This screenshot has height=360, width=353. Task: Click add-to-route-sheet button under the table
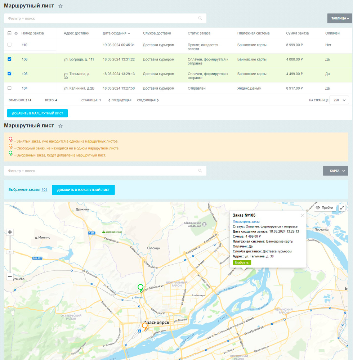37,113
